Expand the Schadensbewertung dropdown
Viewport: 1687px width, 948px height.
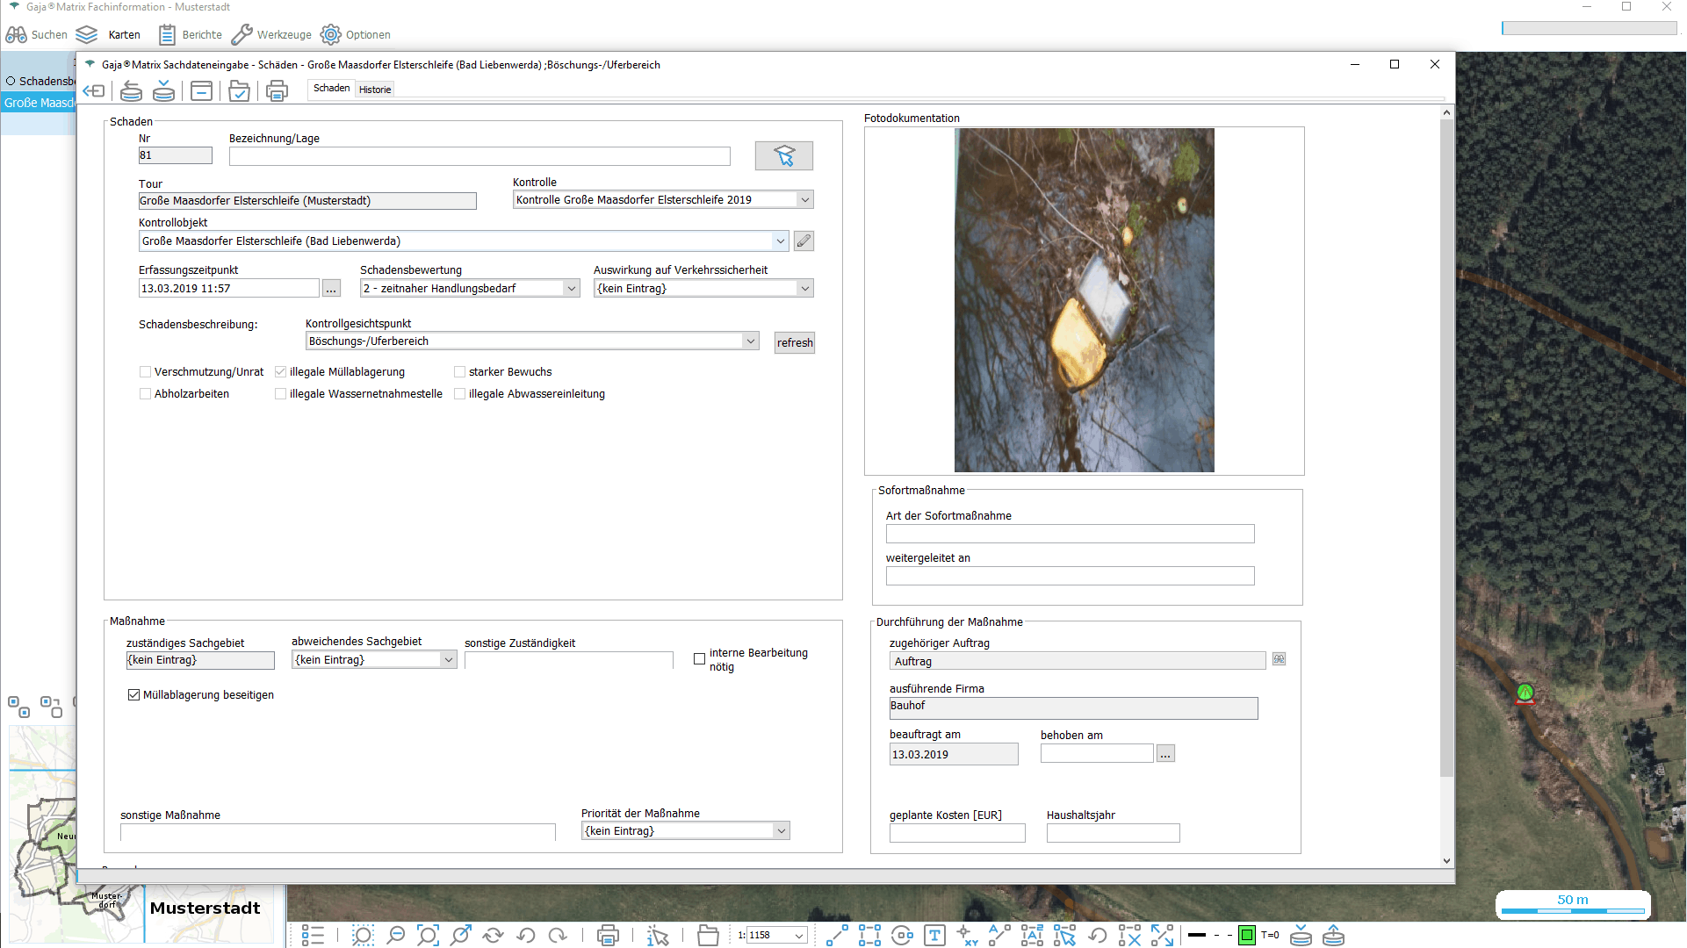(x=571, y=289)
